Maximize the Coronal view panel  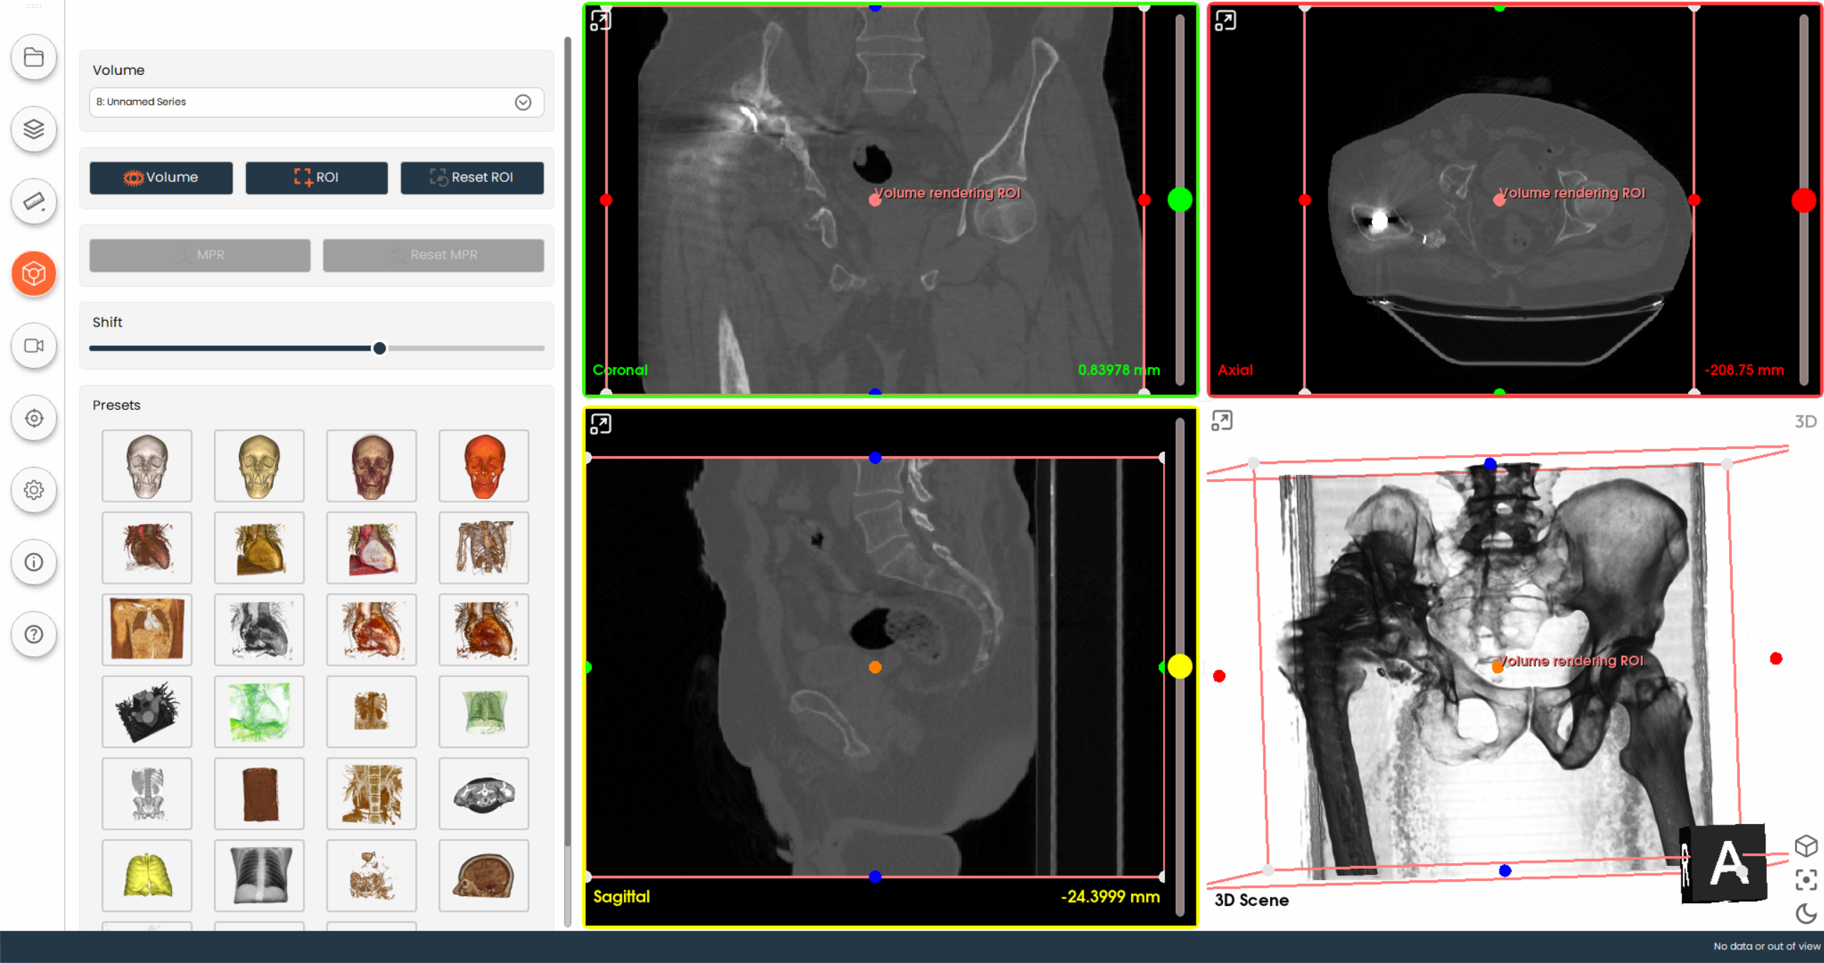pyautogui.click(x=600, y=20)
